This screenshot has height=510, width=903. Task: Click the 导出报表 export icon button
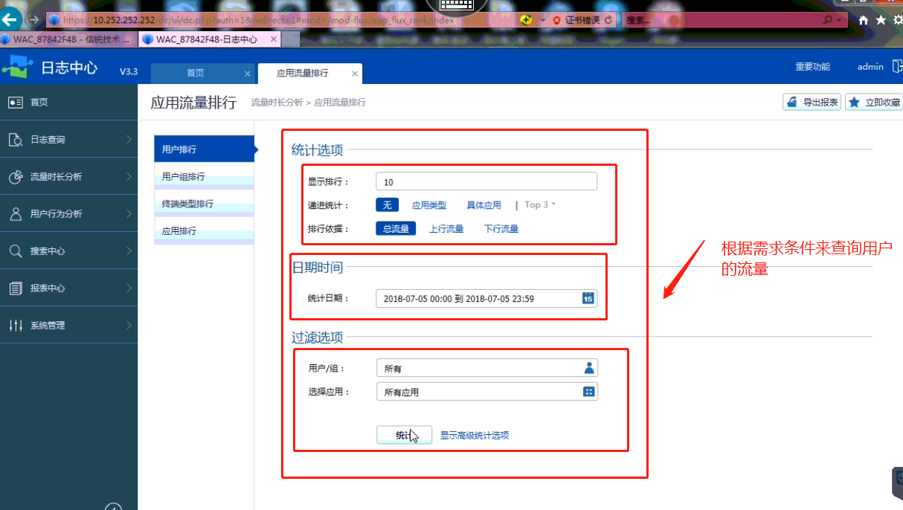point(812,103)
